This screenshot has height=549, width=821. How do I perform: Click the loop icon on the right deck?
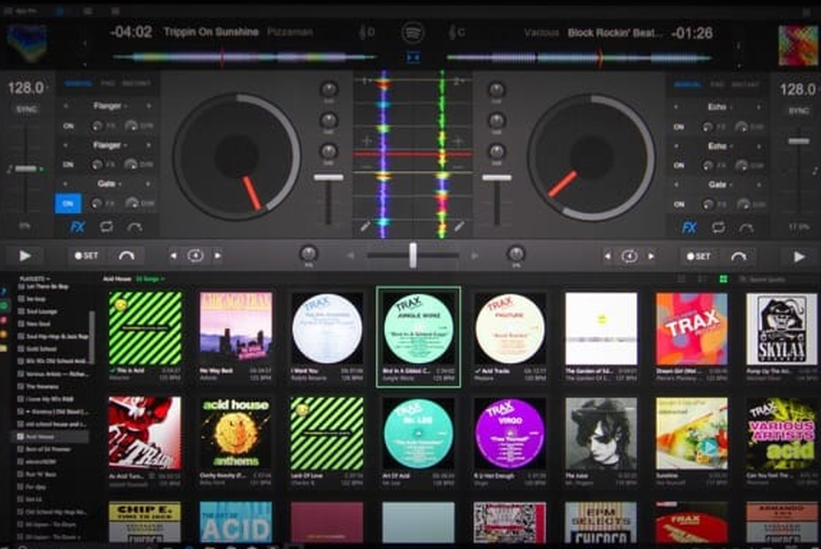click(717, 228)
